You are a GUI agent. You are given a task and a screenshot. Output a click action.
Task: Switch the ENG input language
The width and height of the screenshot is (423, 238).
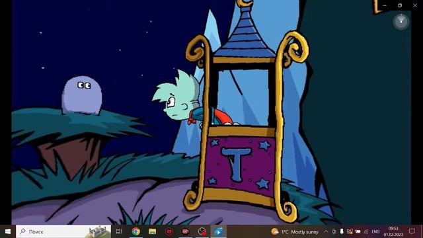[375, 231]
